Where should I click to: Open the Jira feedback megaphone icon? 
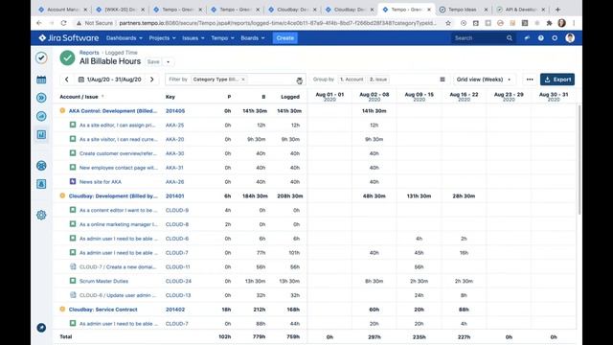tap(527, 38)
